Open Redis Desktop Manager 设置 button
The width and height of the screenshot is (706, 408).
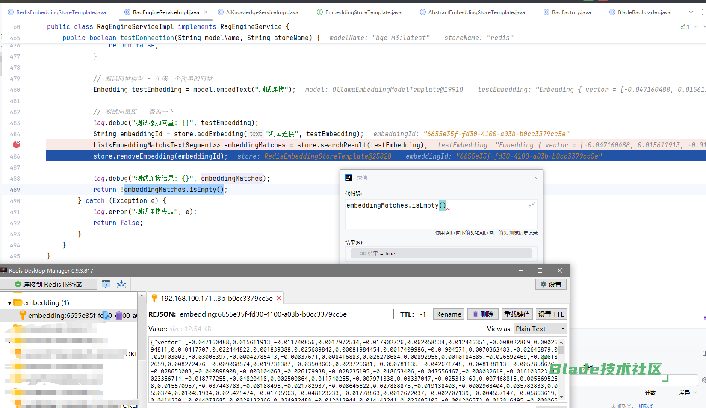[x=551, y=284]
